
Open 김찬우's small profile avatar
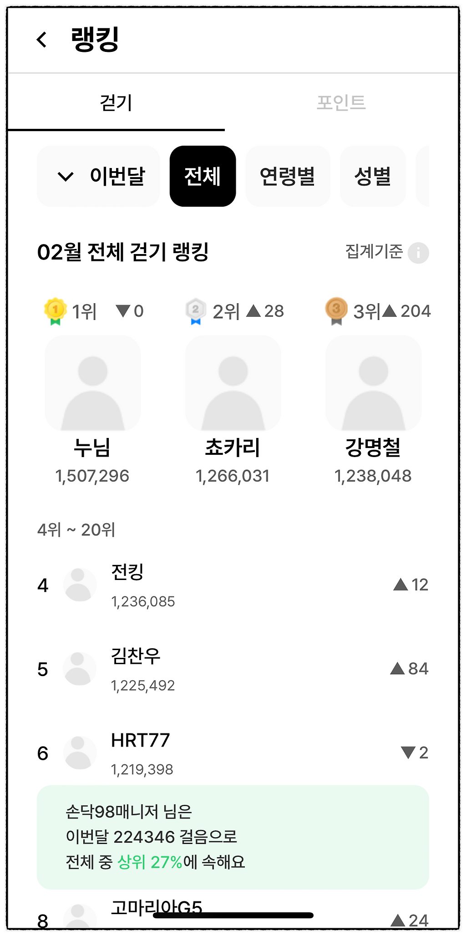coord(80,669)
